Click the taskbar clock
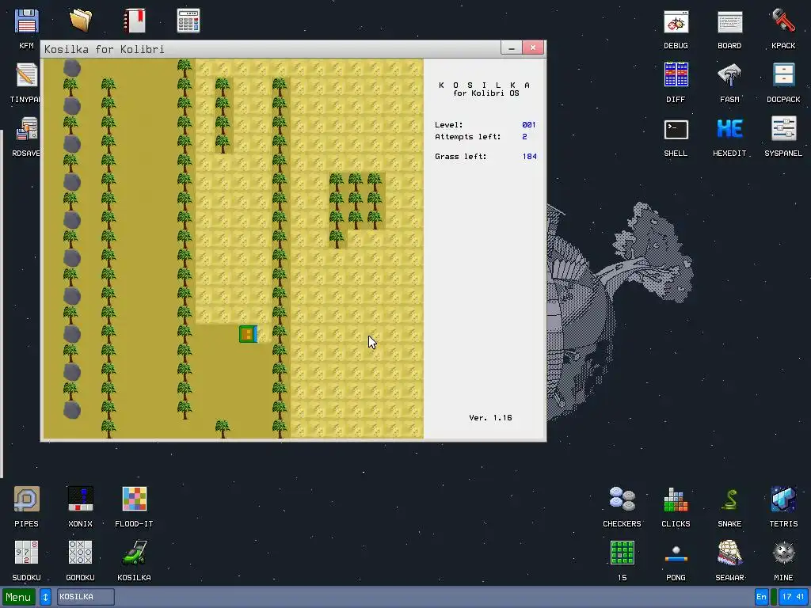 tap(793, 597)
